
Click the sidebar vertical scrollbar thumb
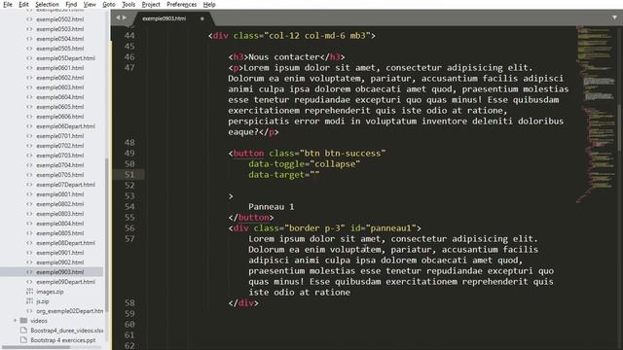coord(106,236)
